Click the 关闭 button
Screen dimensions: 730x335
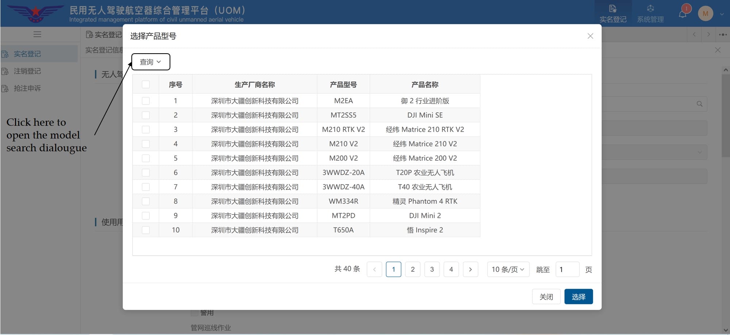[x=546, y=297]
